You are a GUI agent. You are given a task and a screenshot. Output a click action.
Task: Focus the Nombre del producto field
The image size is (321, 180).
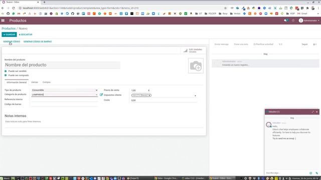[62, 65]
